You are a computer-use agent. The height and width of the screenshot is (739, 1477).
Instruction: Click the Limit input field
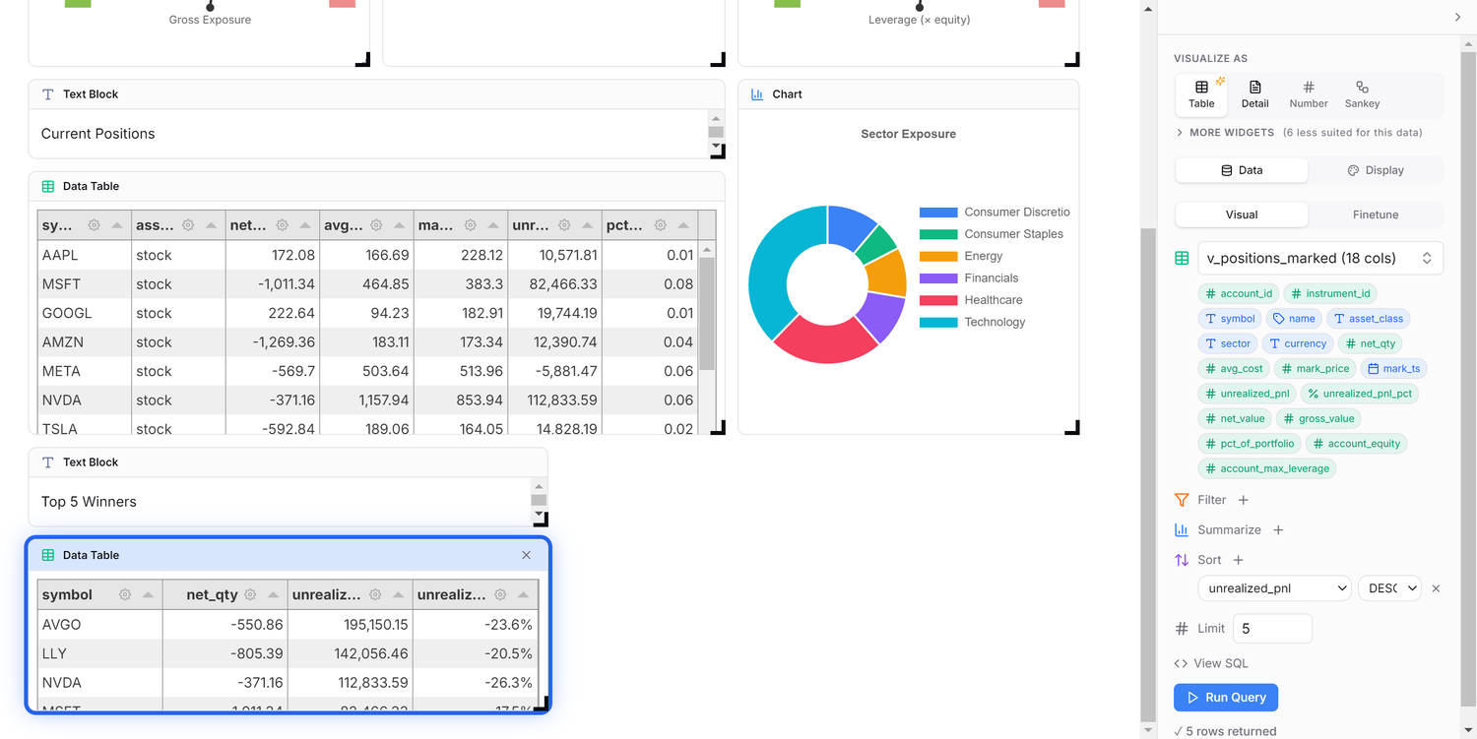1272,629
